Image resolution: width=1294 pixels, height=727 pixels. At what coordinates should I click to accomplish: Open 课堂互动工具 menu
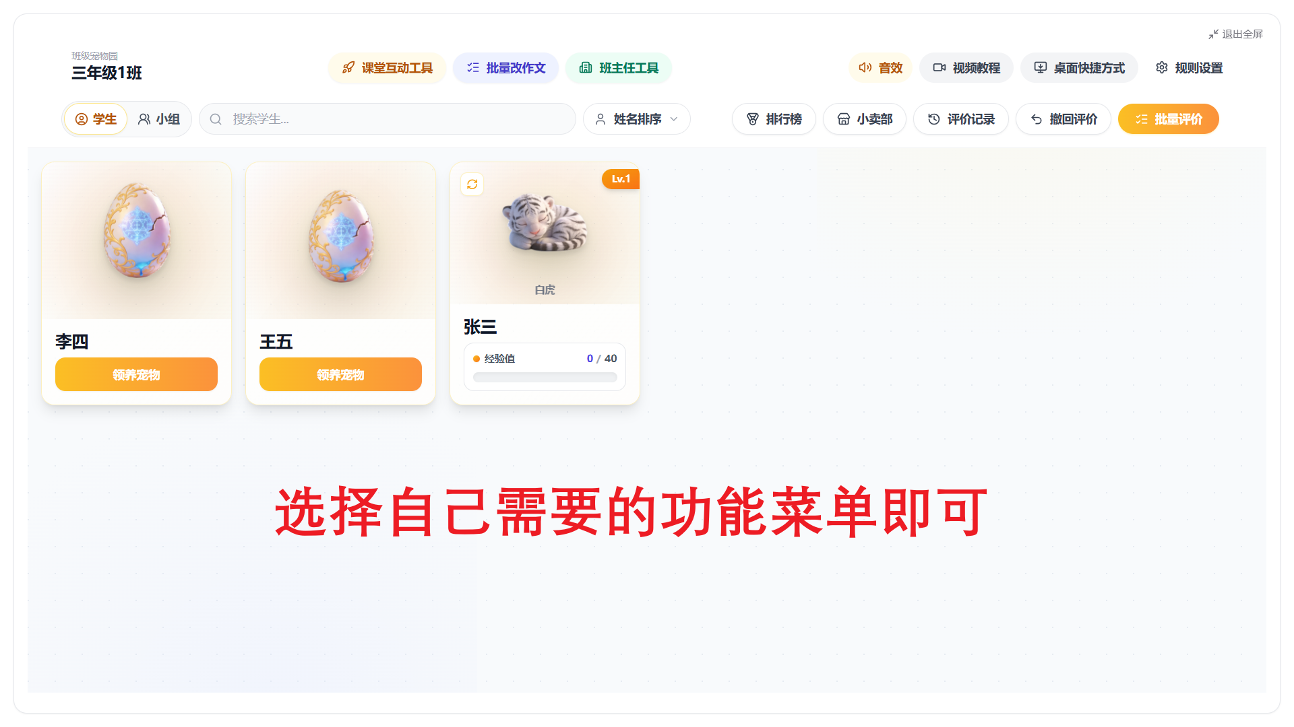(388, 68)
